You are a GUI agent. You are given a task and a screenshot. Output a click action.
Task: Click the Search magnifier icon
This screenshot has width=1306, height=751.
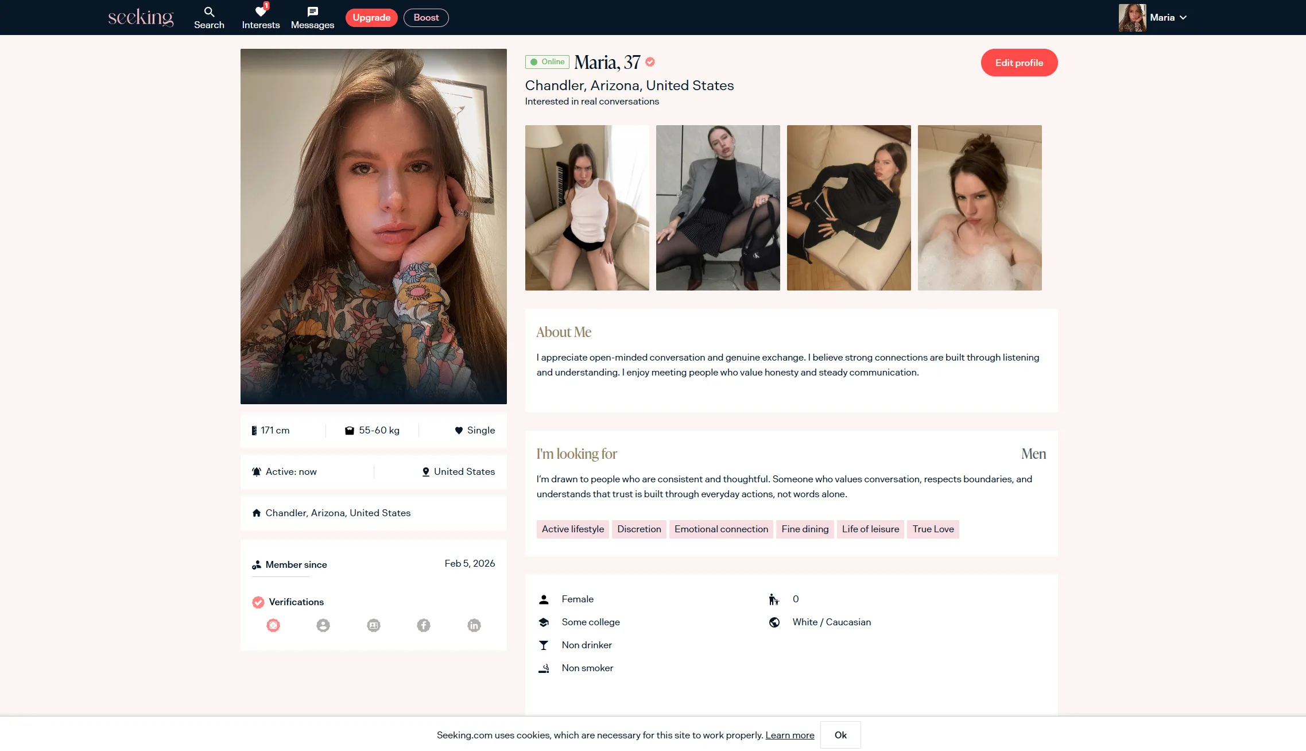(x=209, y=12)
